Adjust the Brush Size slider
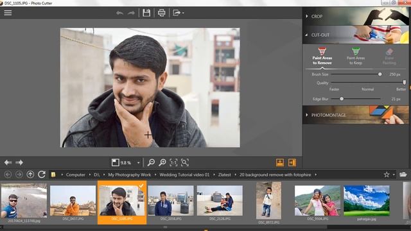The width and height of the screenshot is (411, 231). coord(380,74)
